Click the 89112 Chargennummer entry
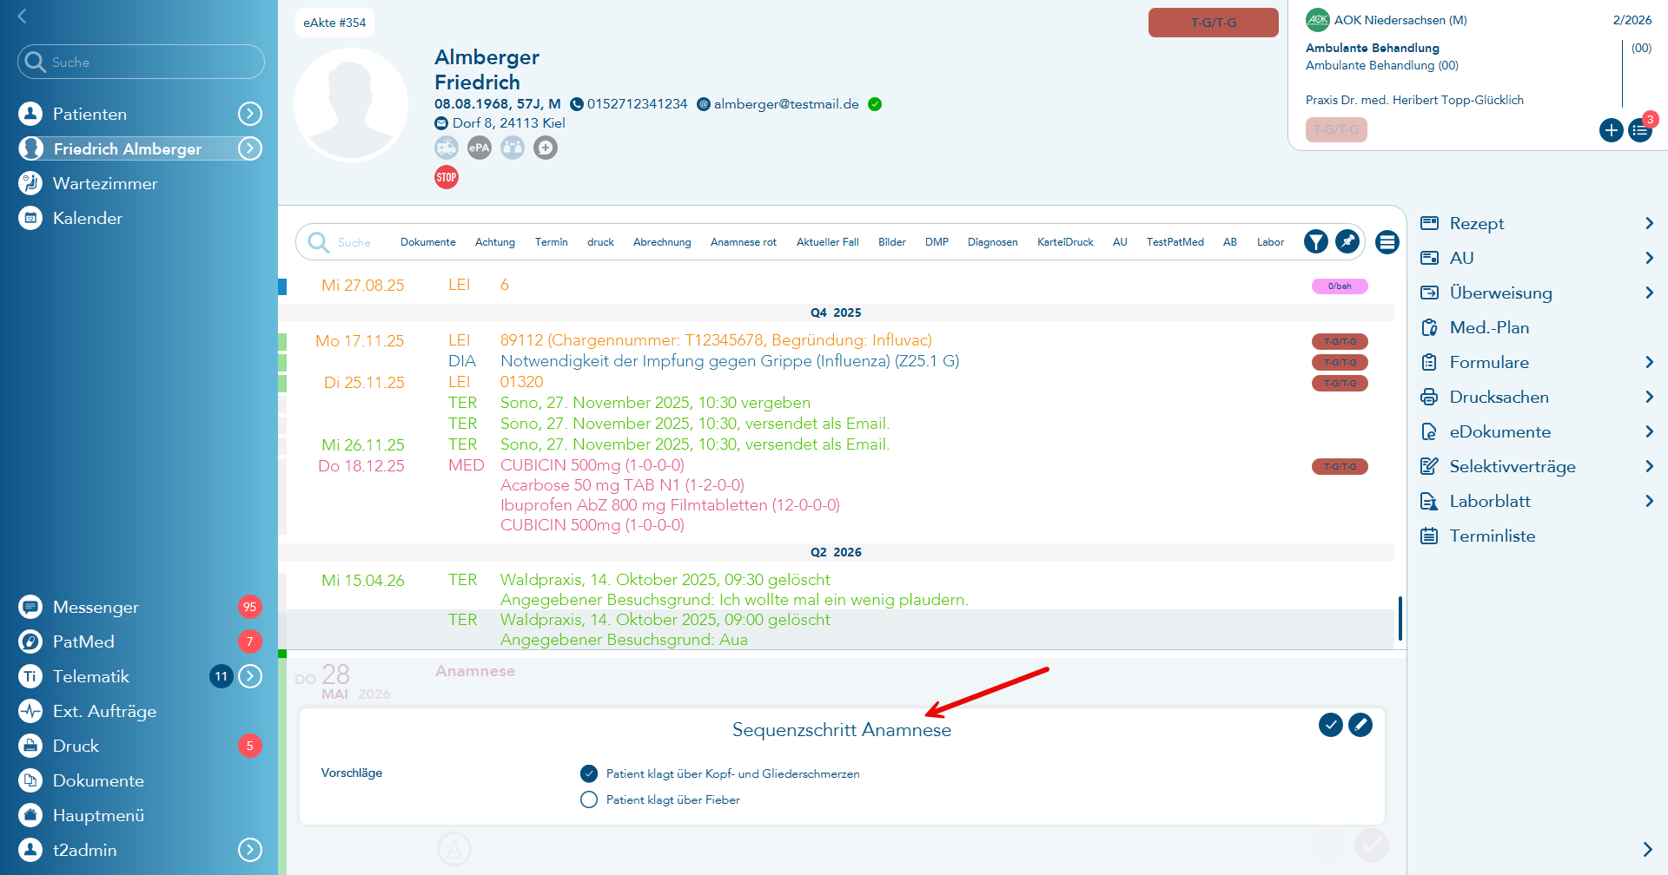The height and width of the screenshot is (875, 1668). pyautogui.click(x=716, y=340)
